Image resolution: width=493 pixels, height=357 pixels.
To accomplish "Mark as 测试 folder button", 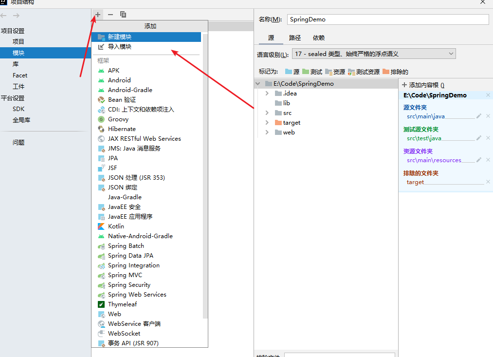I will 312,72.
